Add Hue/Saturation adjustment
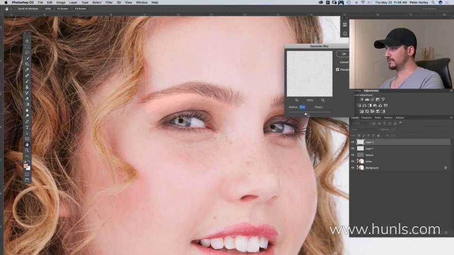The height and width of the screenshot is (255, 454). [359, 105]
